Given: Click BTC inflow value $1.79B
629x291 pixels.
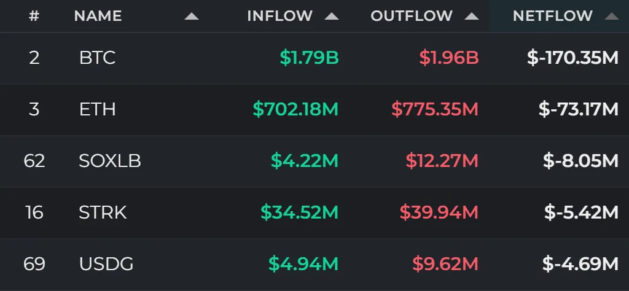Looking at the screenshot, I should point(310,58).
